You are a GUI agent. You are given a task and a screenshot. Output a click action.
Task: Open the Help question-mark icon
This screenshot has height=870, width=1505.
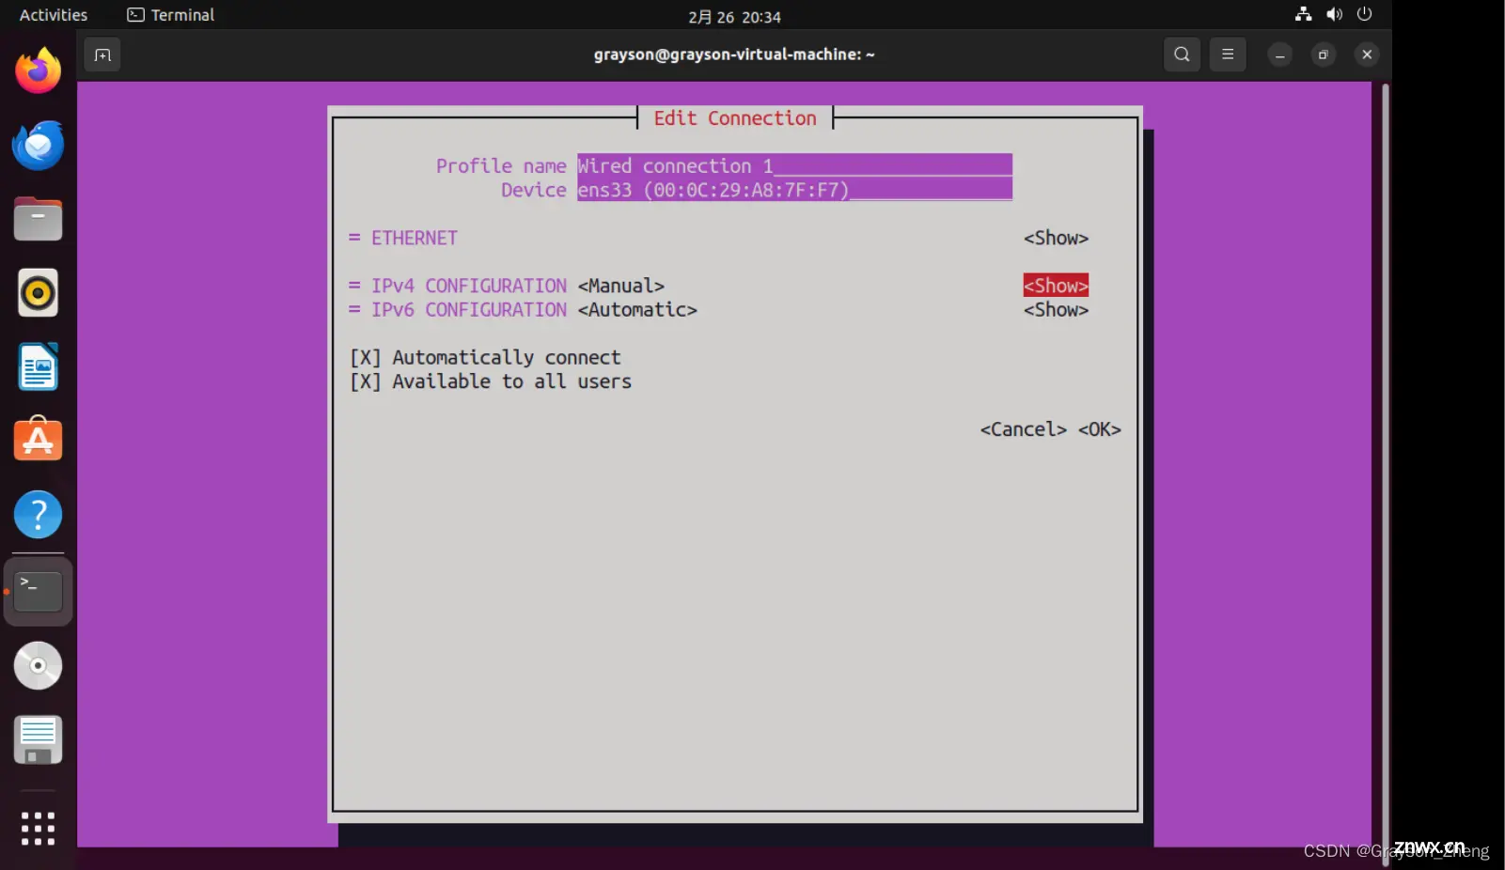[38, 515]
